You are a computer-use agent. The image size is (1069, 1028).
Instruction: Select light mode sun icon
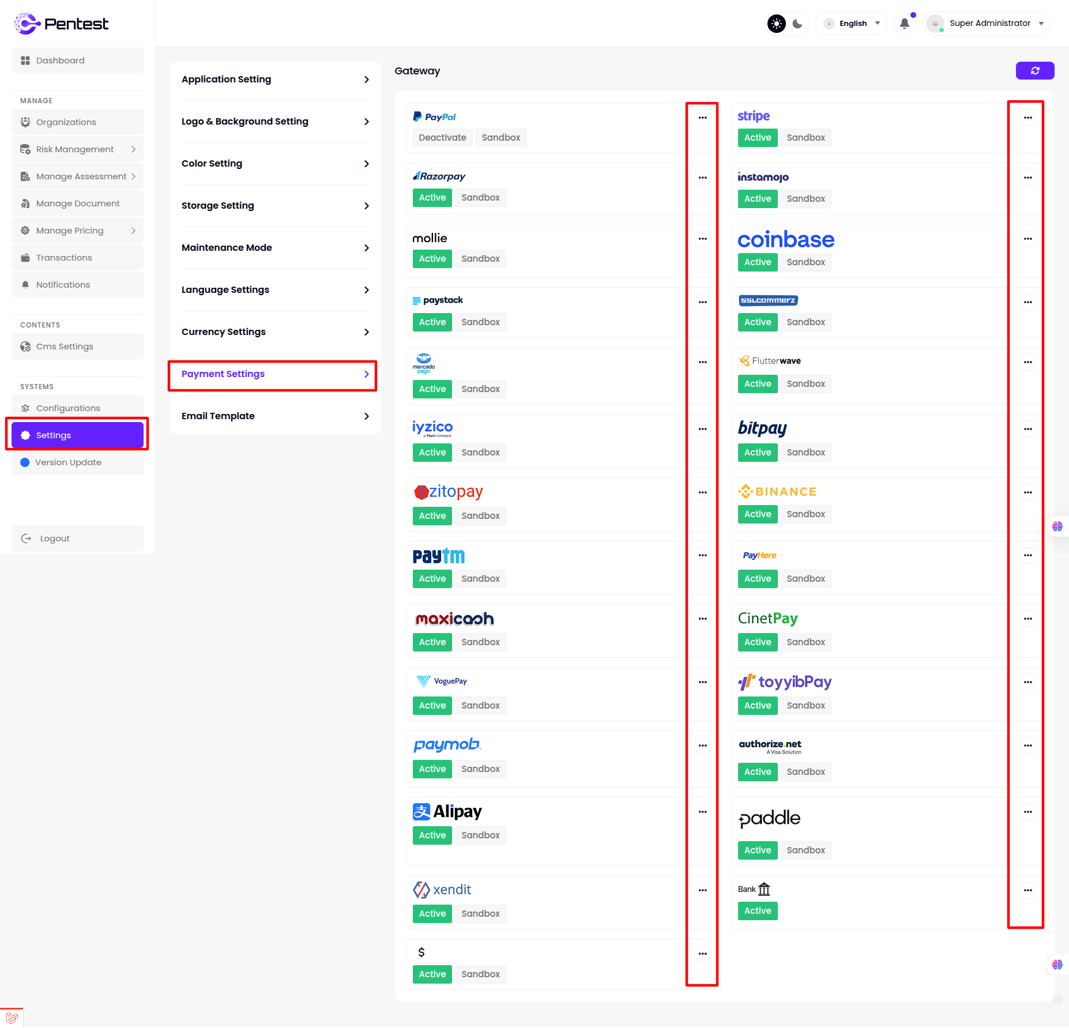[776, 24]
